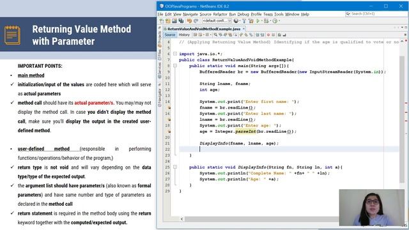The width and height of the screenshot is (409, 230).
Task: Select ReturnValueAndVoidMethodExample.java tab
Action: pyautogui.click(x=204, y=29)
